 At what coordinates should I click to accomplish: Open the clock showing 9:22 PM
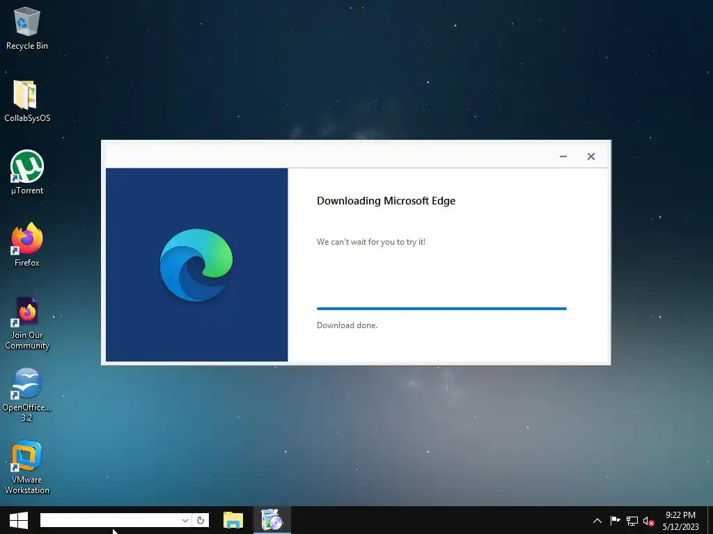(x=680, y=521)
